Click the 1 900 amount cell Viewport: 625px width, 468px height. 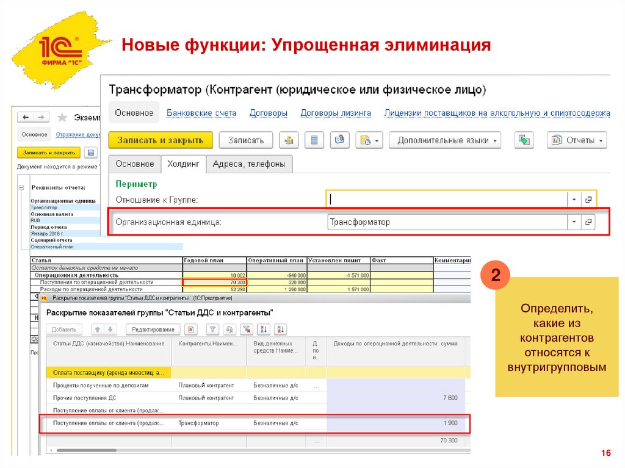pos(396,423)
